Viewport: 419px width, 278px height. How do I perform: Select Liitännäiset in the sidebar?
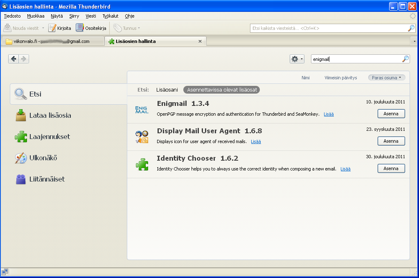tap(69, 179)
